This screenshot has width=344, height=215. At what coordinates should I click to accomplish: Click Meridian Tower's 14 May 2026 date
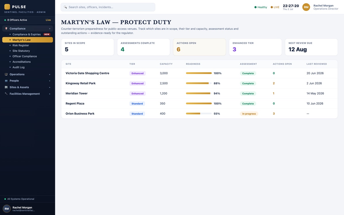315,93
